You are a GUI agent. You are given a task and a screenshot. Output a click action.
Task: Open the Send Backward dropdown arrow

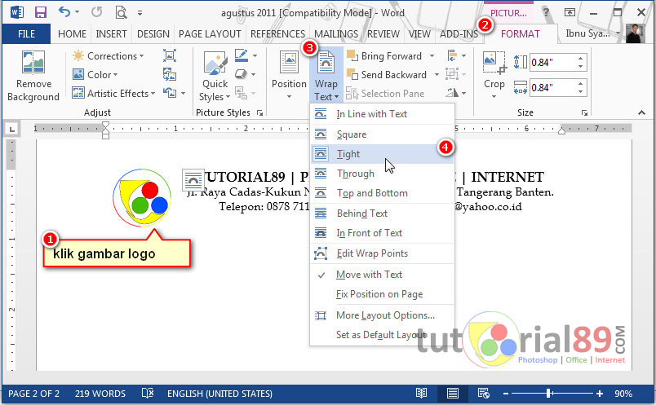[x=437, y=75]
